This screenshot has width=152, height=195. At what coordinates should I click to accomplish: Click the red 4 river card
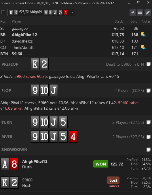(x=73, y=137)
